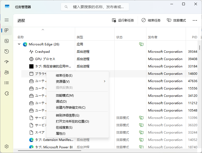This screenshot has width=202, height=153.
Task: Open Task Manager settings gear
Action: coord(7,146)
